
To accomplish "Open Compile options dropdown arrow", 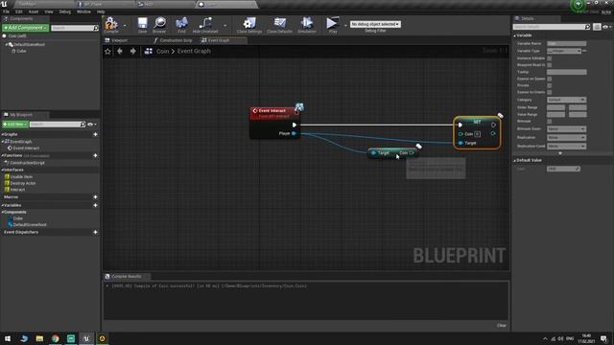I will click(x=125, y=26).
